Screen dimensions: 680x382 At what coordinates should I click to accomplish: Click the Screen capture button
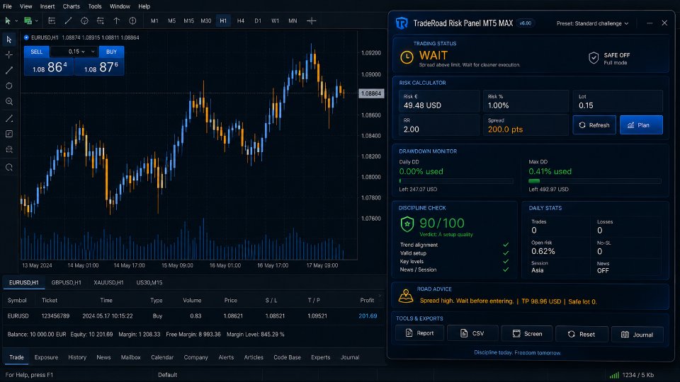(x=527, y=333)
